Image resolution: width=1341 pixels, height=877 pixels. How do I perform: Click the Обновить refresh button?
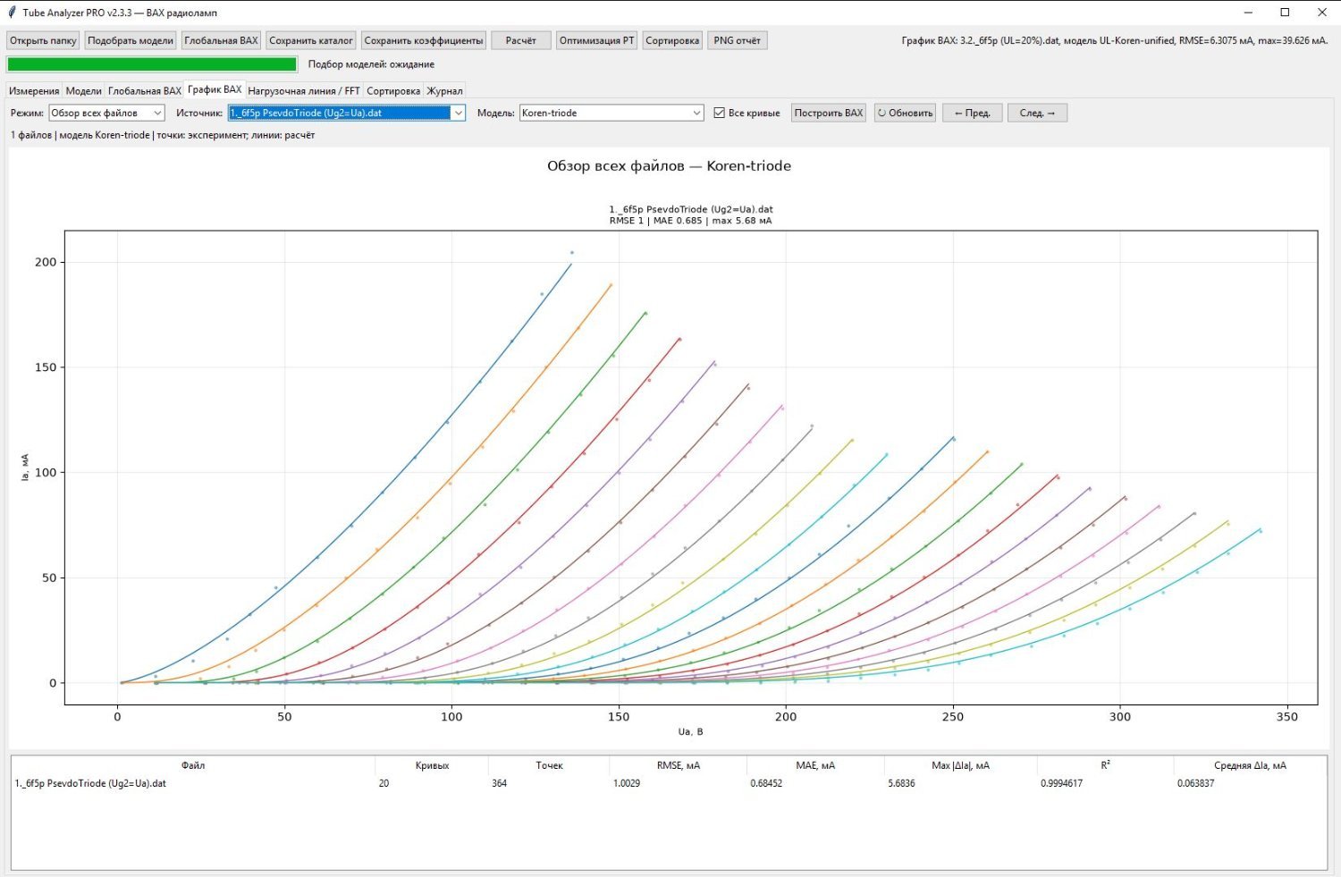coord(905,113)
